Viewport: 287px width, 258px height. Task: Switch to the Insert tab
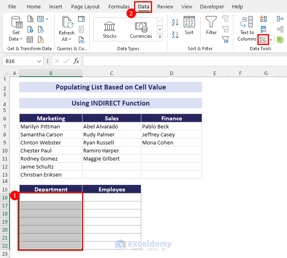tap(56, 7)
